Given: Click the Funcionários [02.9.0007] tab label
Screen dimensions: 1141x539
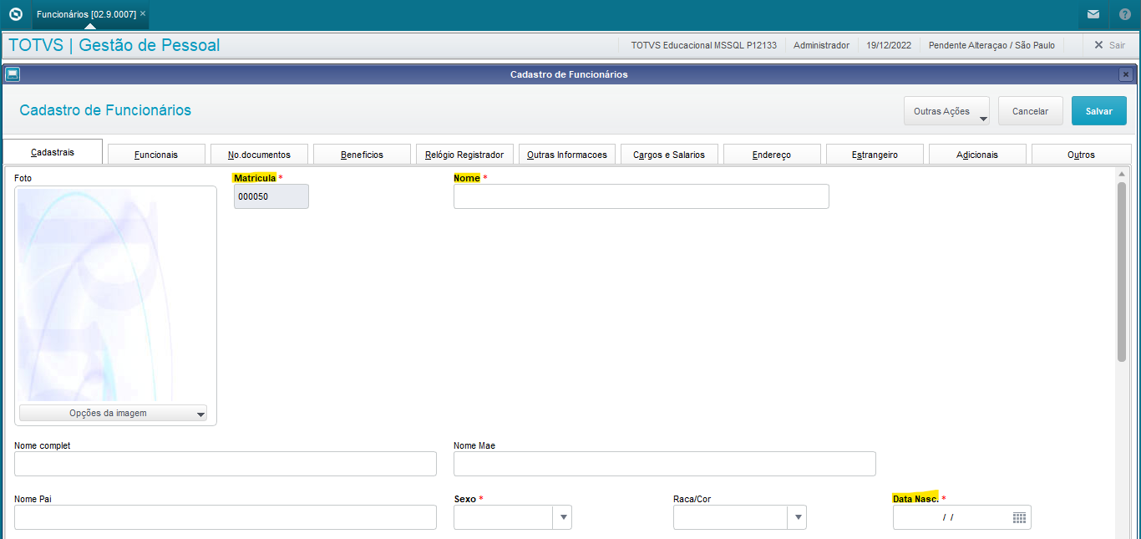Looking at the screenshot, I should pos(86,14).
